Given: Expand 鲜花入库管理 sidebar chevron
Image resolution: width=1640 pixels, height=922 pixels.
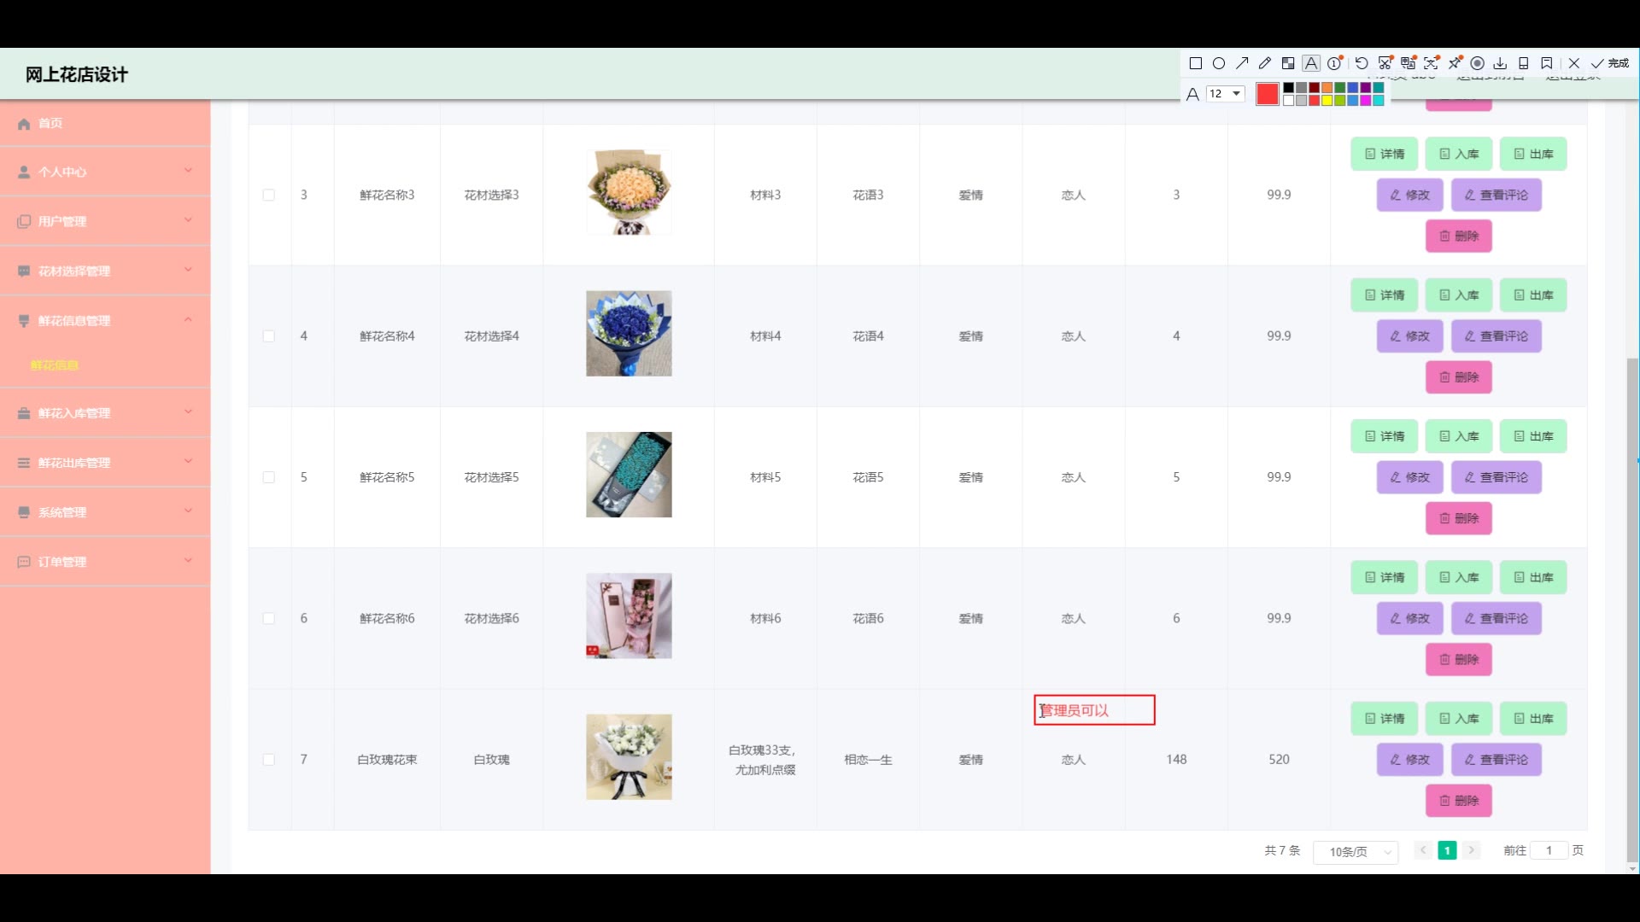Looking at the screenshot, I should (188, 411).
